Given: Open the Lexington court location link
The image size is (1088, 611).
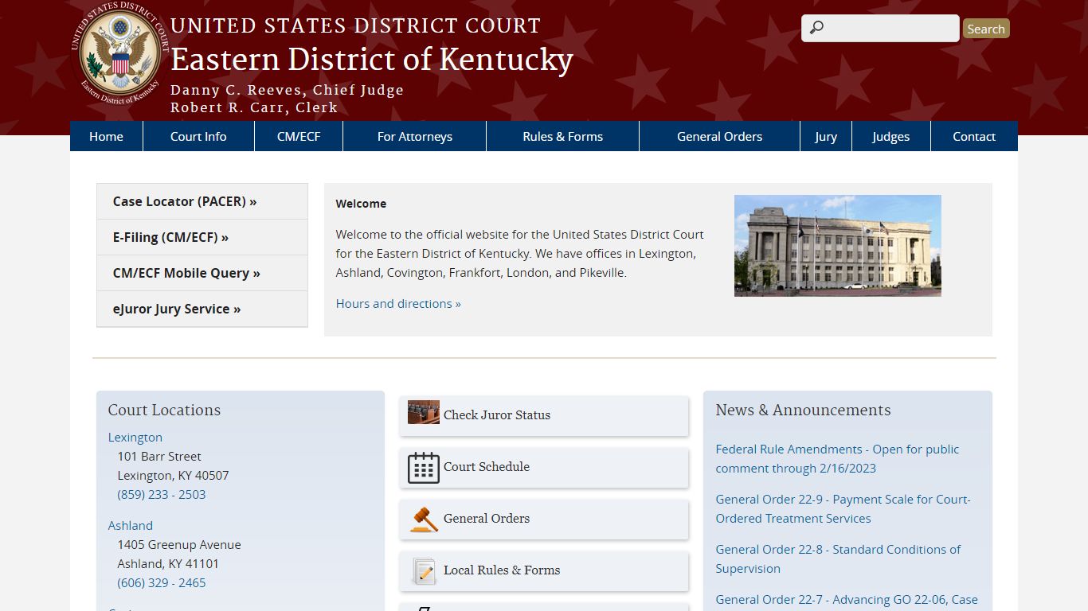Looking at the screenshot, I should [x=135, y=437].
